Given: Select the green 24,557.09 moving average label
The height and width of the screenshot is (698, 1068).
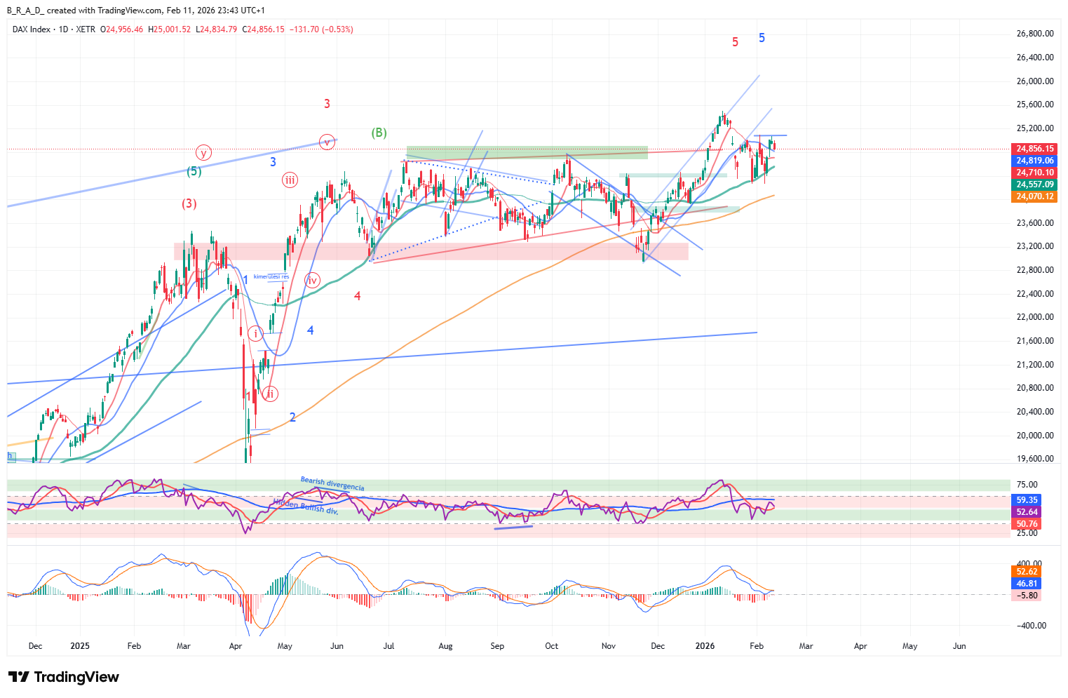Looking at the screenshot, I should (1035, 184).
